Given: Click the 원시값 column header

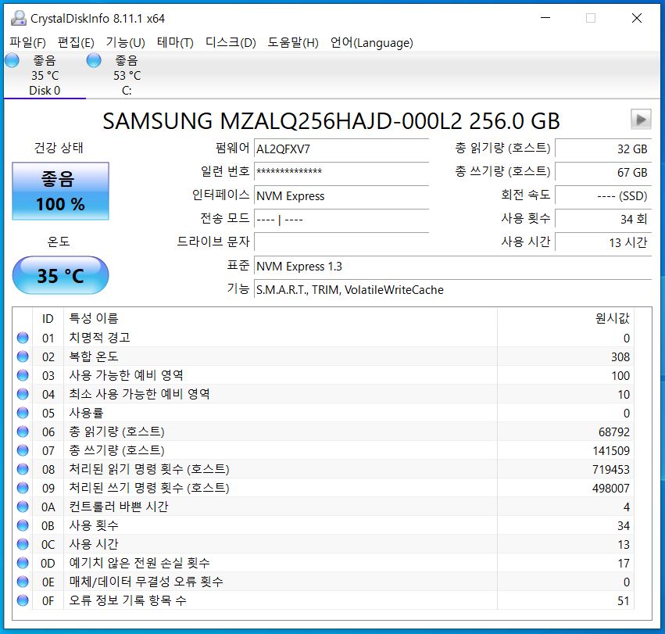Looking at the screenshot, I should (x=566, y=318).
